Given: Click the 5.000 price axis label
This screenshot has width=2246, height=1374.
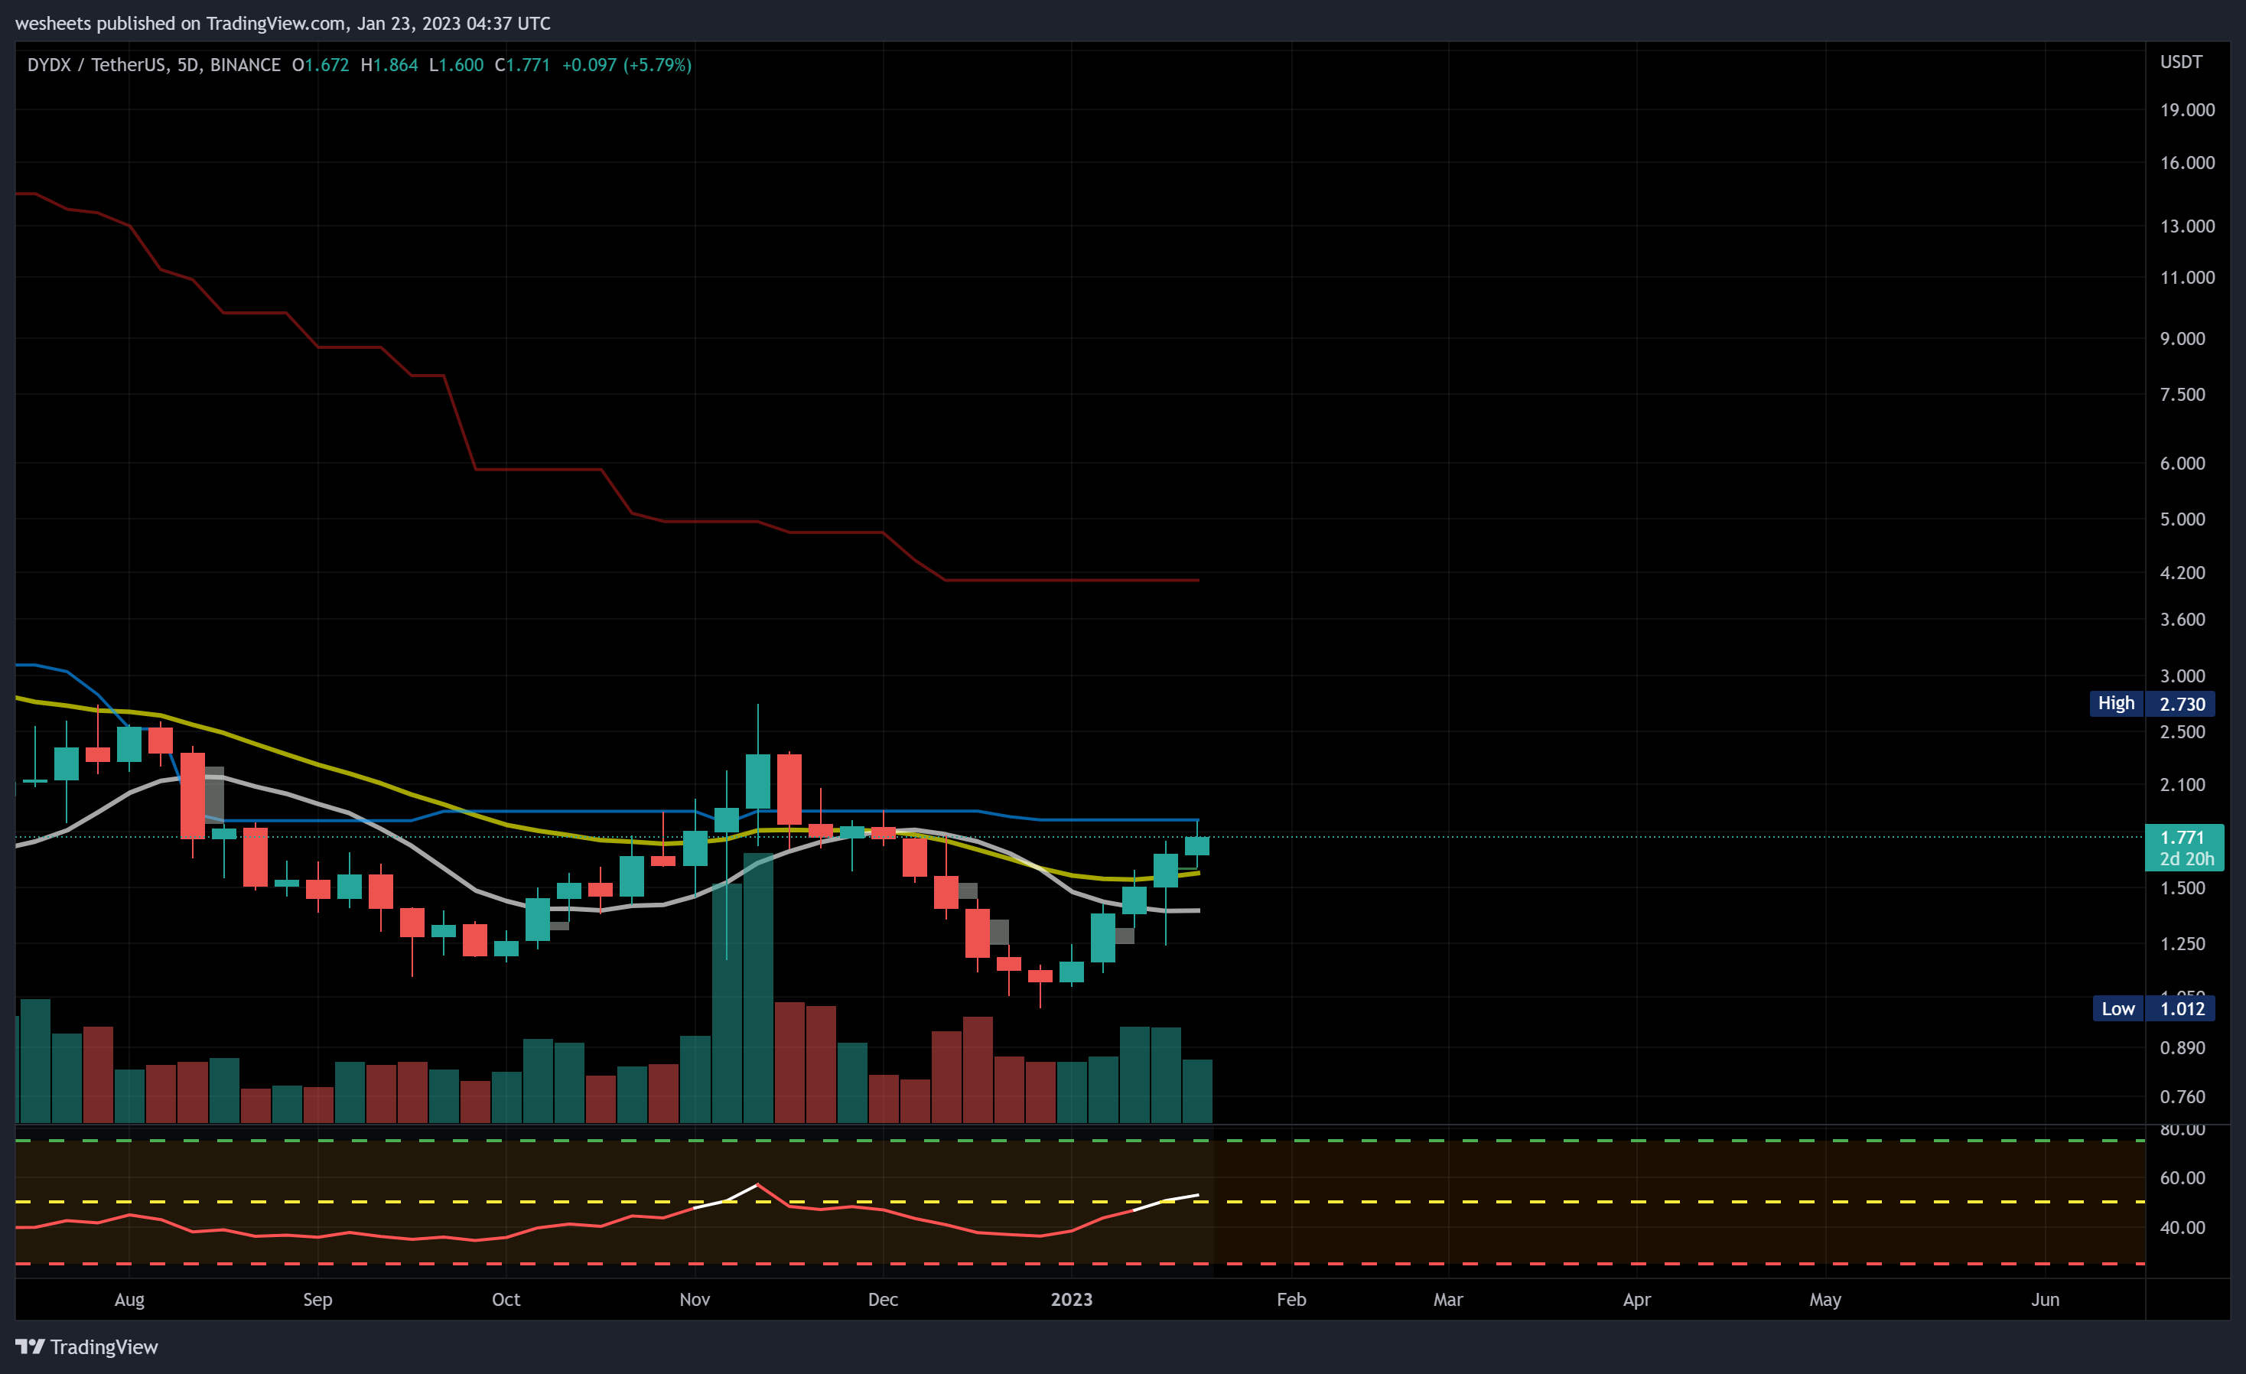Looking at the screenshot, I should (2183, 519).
